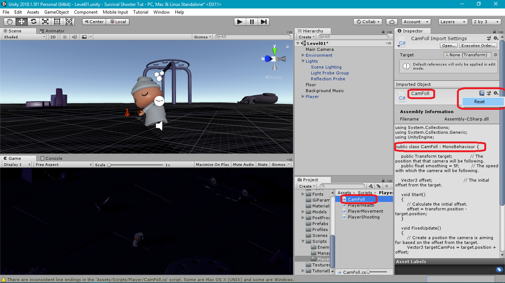Image resolution: width=505 pixels, height=283 pixels.
Task: Click the save search star icon
Action: 386,186
